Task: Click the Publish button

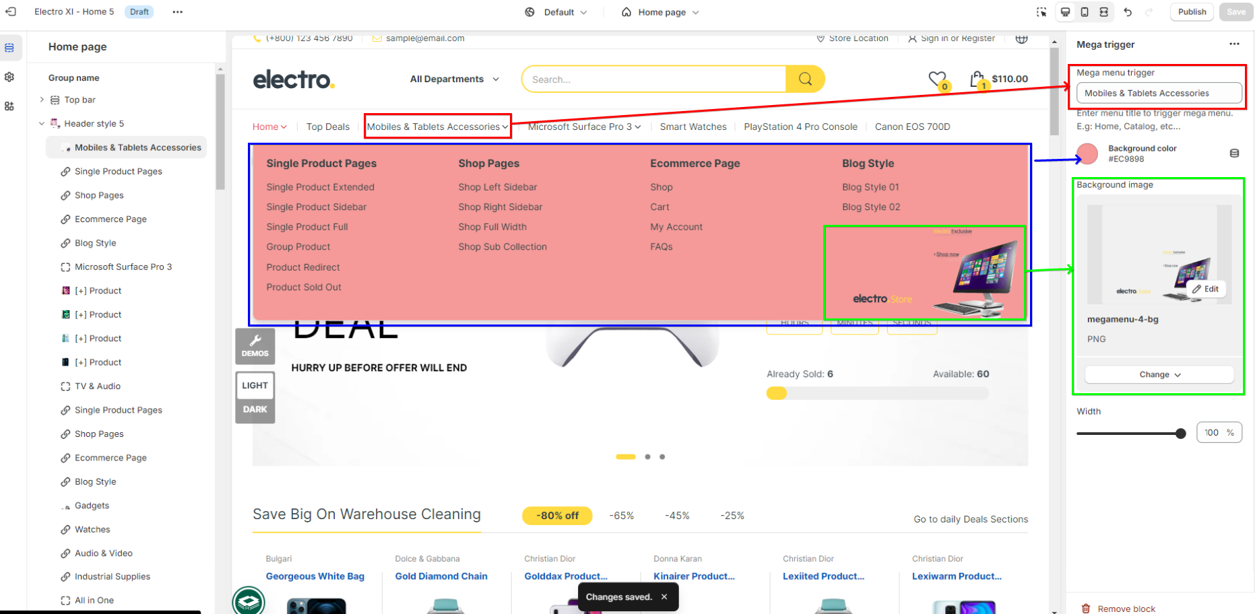Action: (x=1192, y=12)
